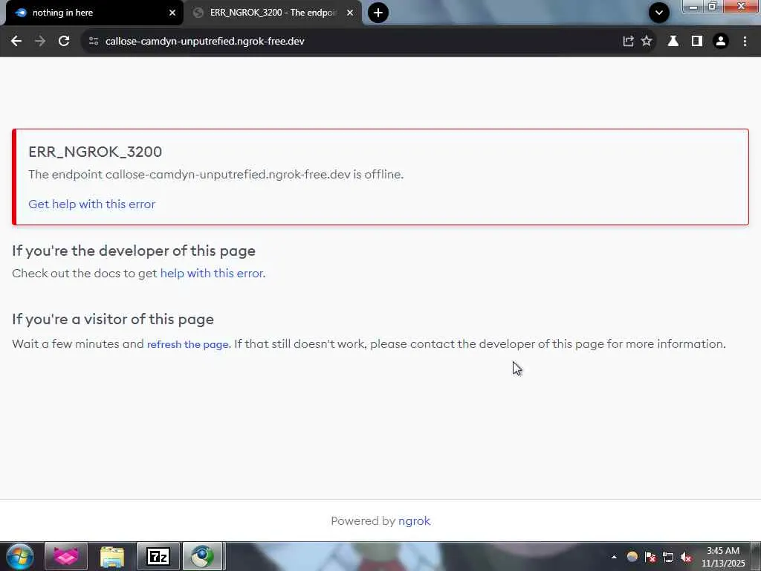Toggle the browser side panel
761x571 pixels.
tap(697, 42)
